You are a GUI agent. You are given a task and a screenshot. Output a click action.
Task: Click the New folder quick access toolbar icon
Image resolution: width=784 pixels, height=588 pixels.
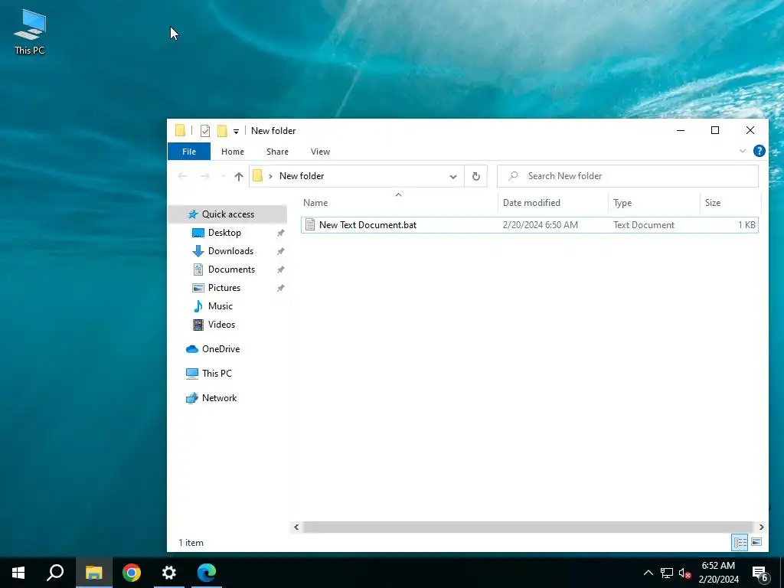pos(222,131)
